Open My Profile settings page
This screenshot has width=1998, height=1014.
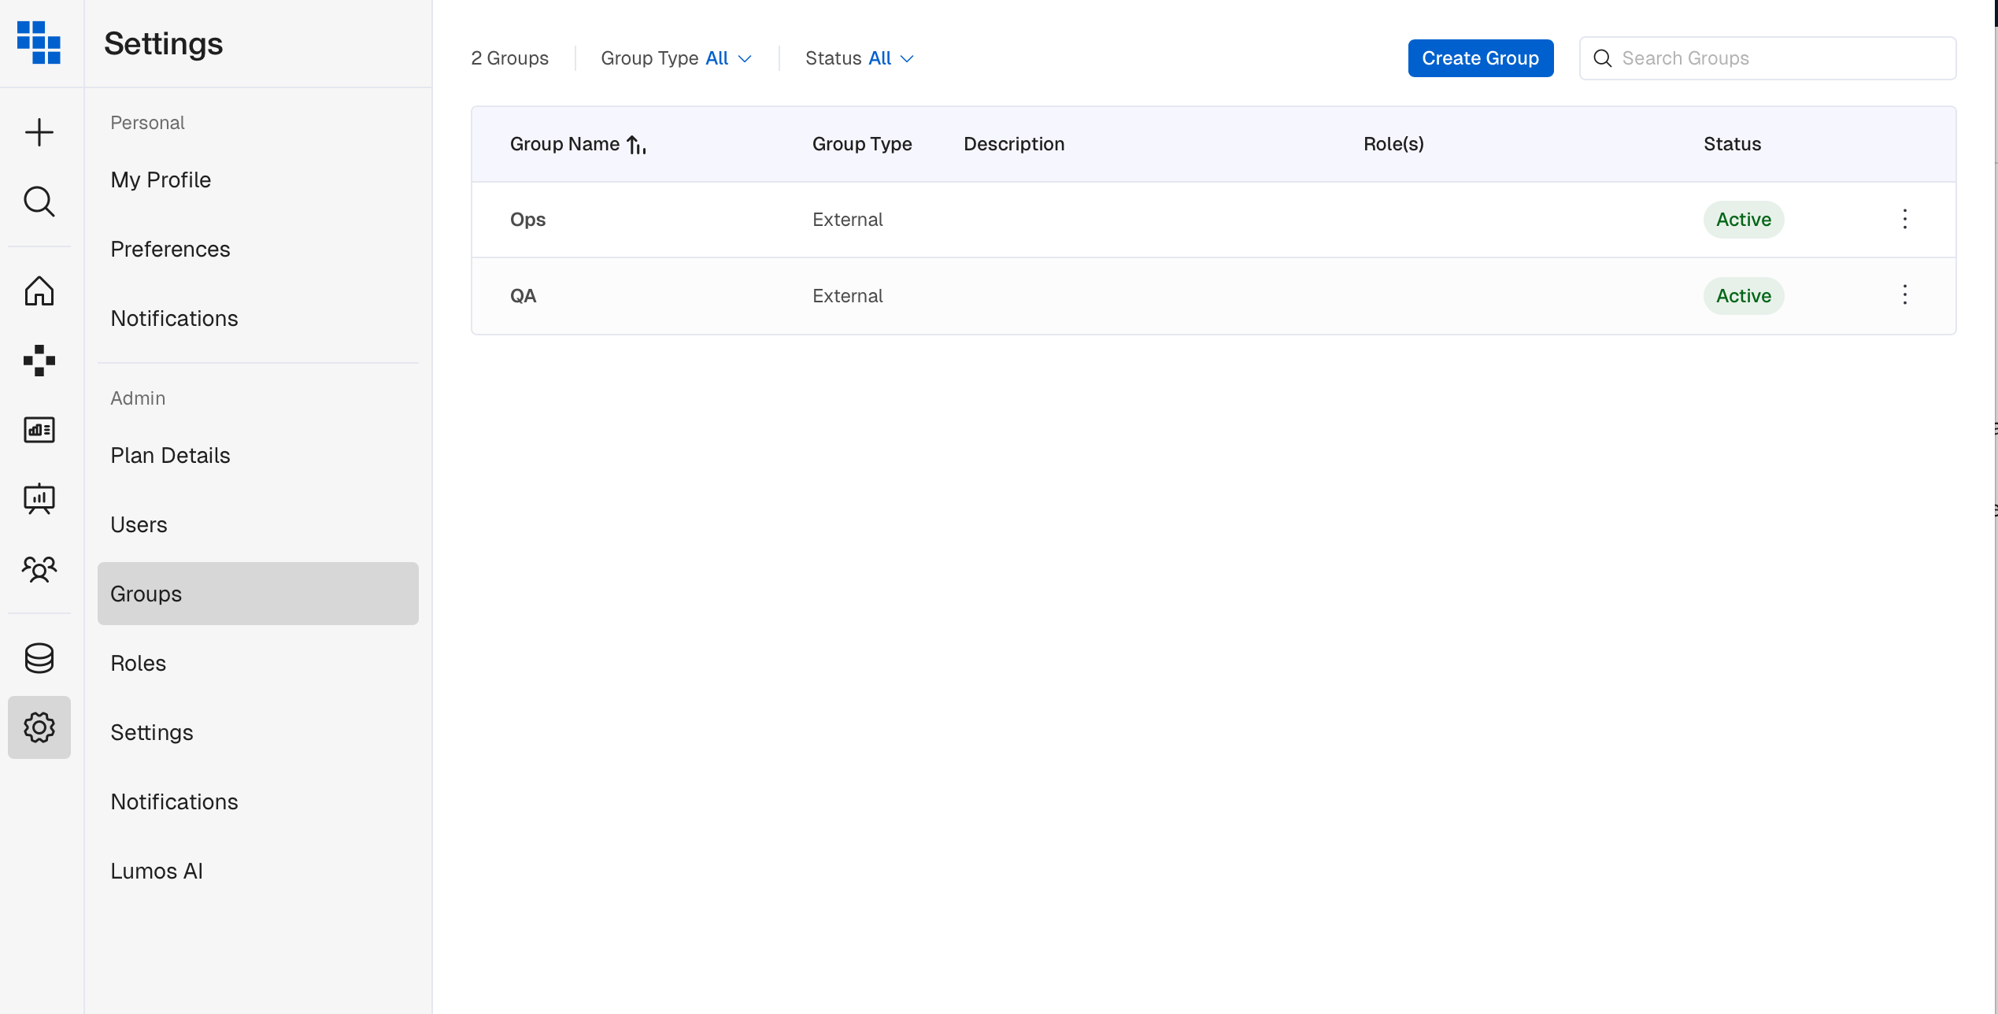click(161, 179)
